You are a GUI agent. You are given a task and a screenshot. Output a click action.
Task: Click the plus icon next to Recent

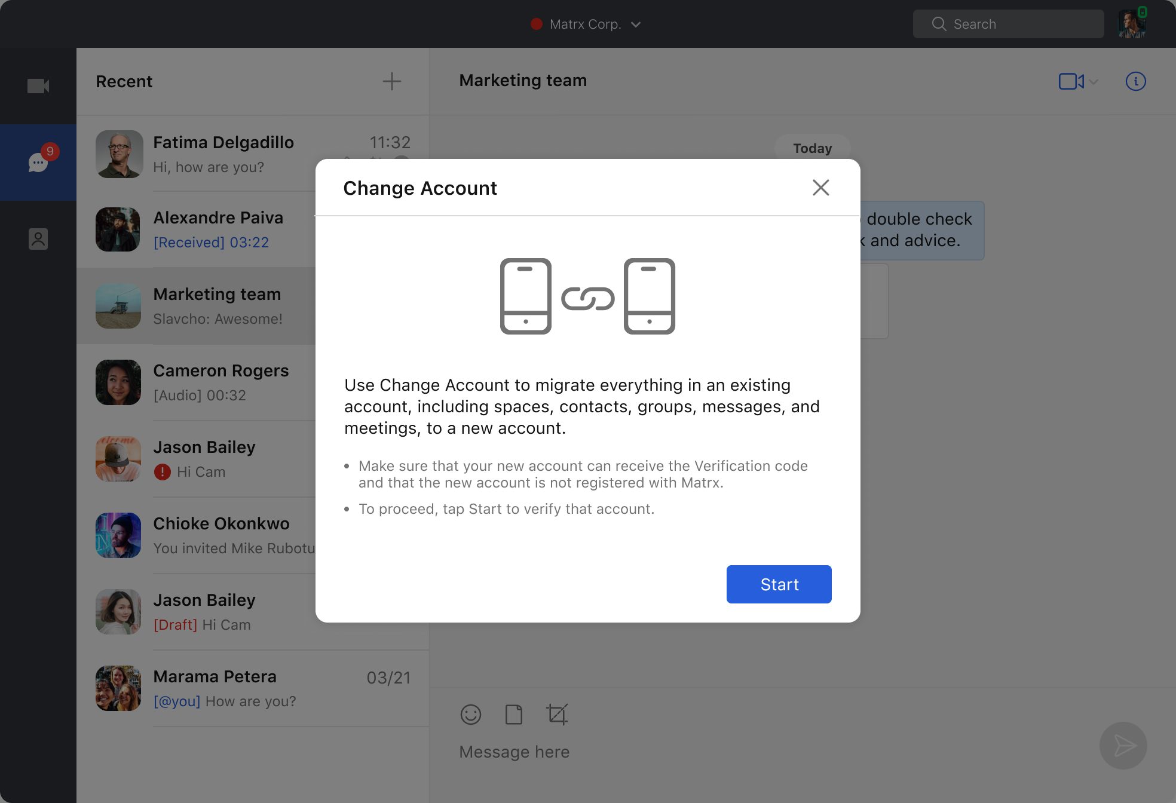pos(391,81)
